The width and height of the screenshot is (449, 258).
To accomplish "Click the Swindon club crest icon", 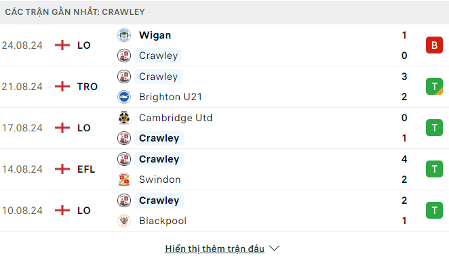I will pos(124,179).
